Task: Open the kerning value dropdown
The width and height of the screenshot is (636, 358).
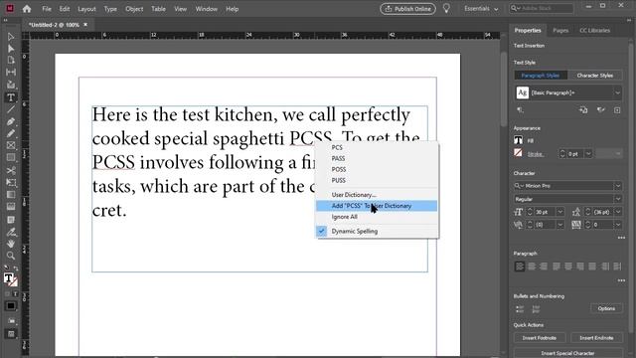Action: coord(560,225)
